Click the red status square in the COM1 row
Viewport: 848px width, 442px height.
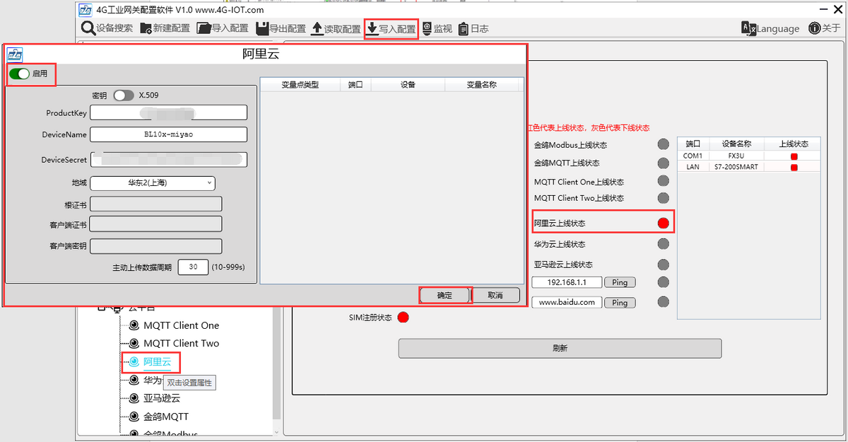(x=794, y=156)
